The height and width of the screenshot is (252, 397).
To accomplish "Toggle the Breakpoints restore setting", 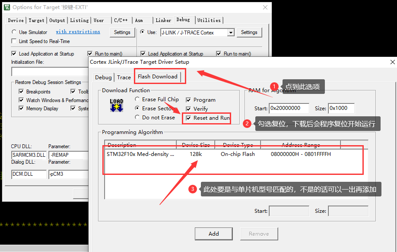I will 21,91.
